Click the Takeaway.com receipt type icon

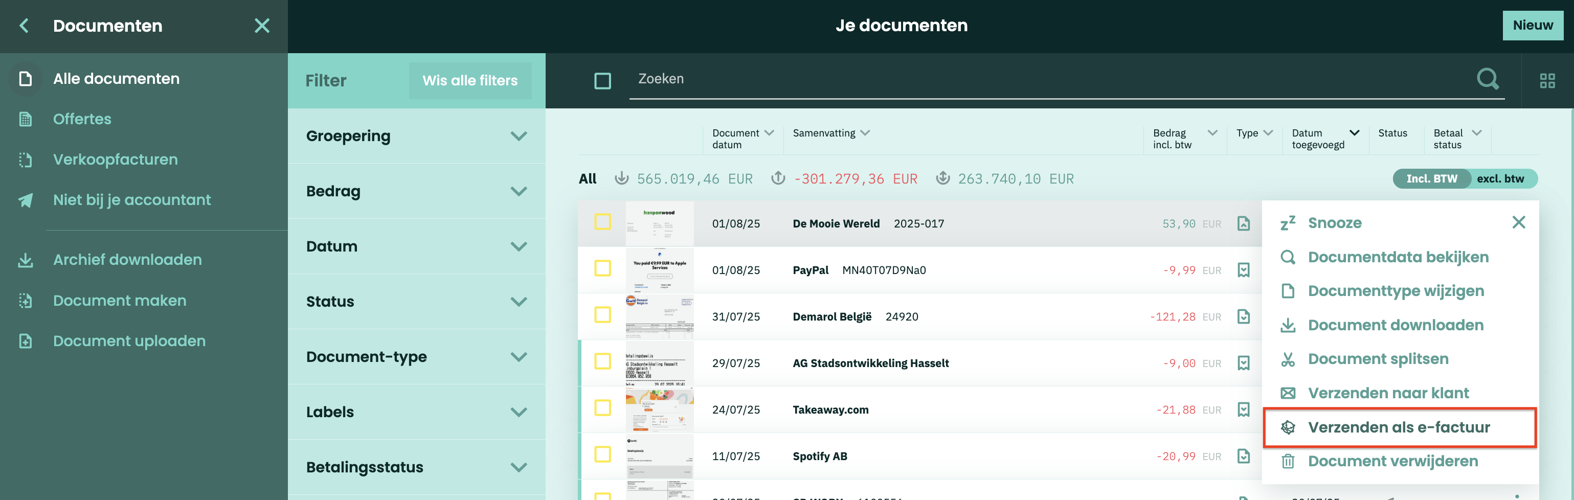coord(1244,410)
